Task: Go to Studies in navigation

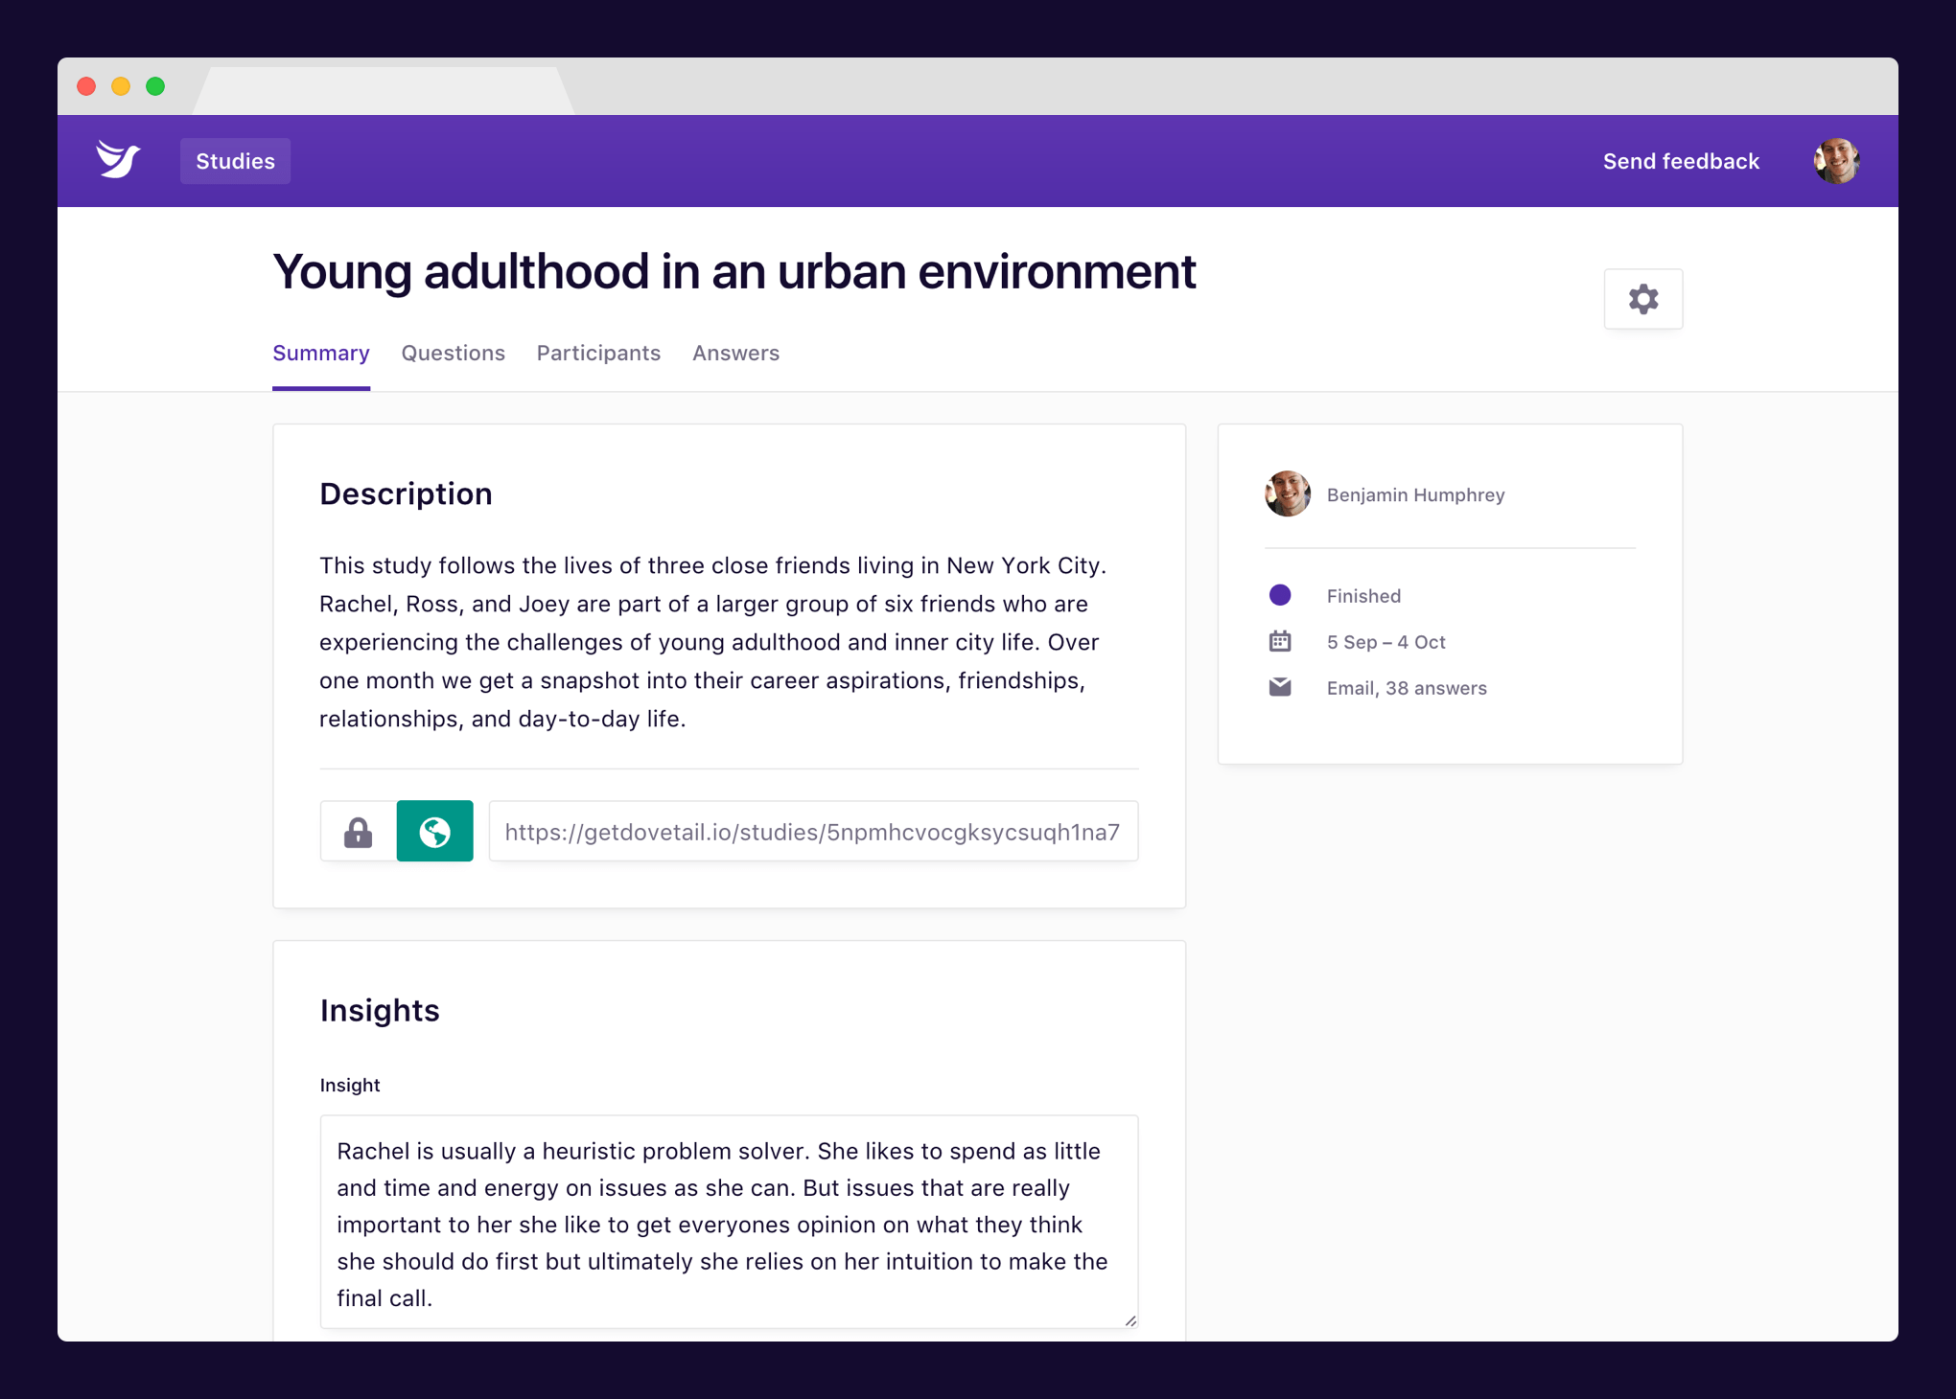Action: coord(235,161)
